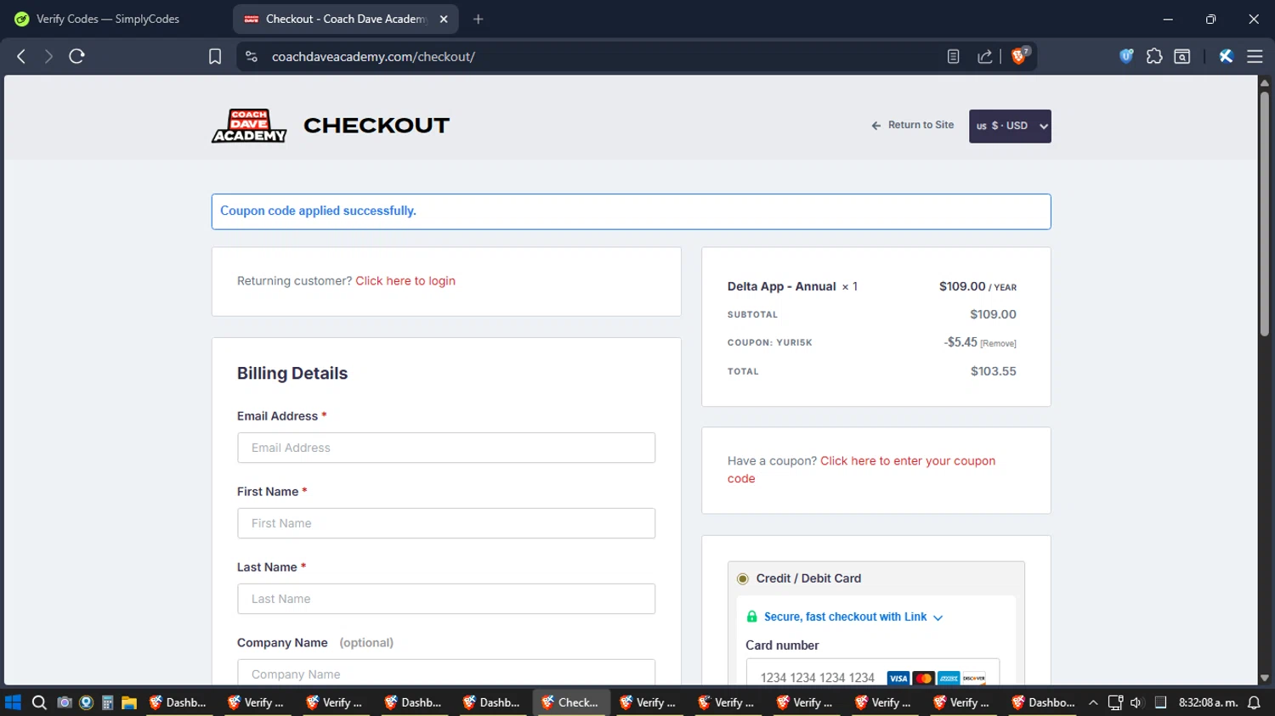The image size is (1275, 716).
Task: Click the address bar URL
Action: (x=373, y=56)
